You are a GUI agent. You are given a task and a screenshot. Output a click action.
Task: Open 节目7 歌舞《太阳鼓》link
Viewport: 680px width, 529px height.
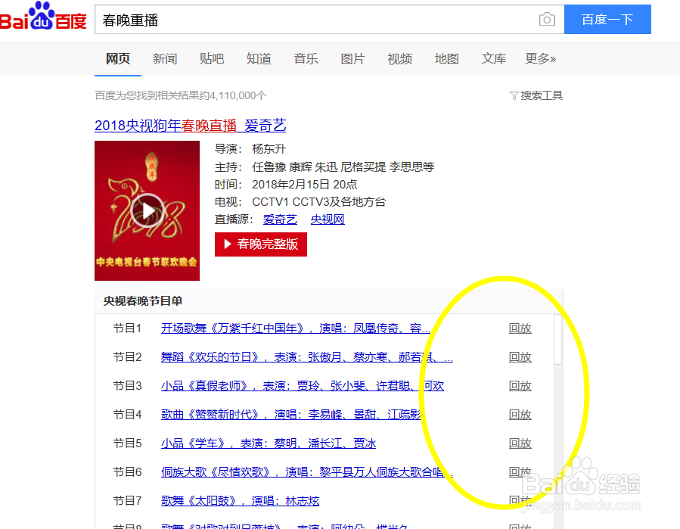241,501
